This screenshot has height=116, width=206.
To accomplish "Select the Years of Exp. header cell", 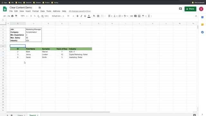I will point(62,49).
